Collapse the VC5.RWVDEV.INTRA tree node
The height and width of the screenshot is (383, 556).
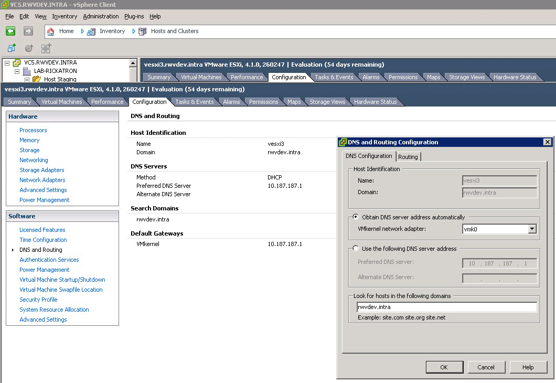pos(7,63)
